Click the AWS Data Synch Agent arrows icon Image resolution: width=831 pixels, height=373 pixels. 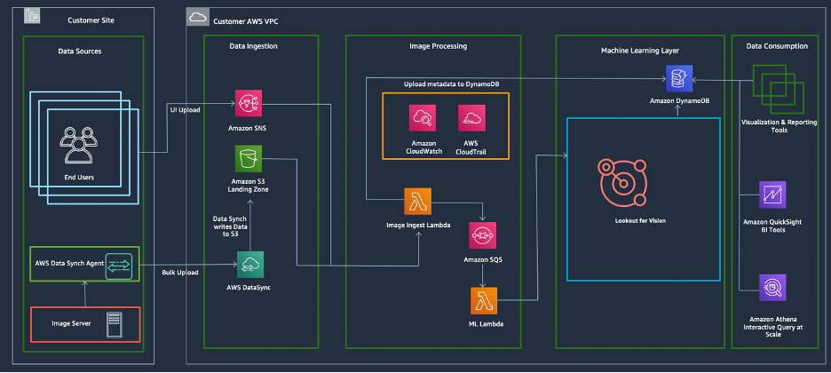[x=119, y=266]
